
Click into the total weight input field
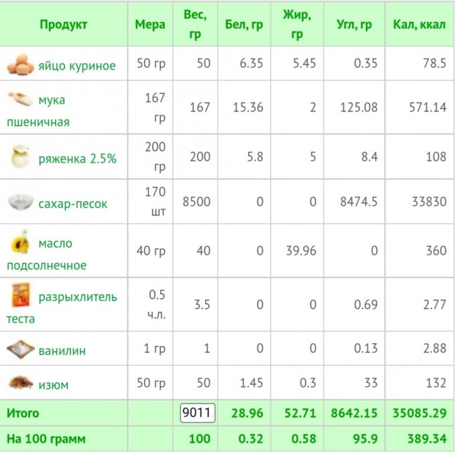(196, 413)
